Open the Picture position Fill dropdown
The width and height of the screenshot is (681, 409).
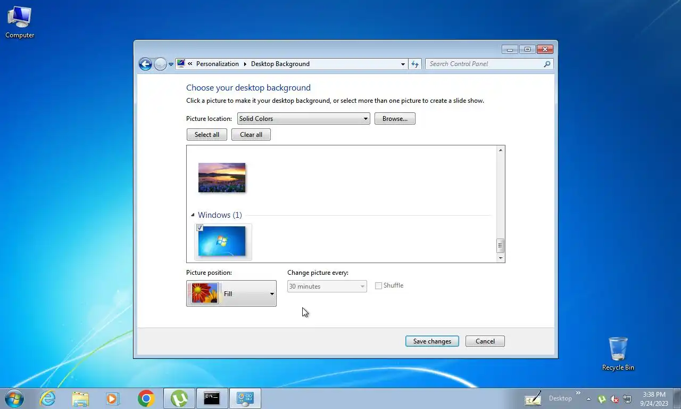click(x=231, y=293)
